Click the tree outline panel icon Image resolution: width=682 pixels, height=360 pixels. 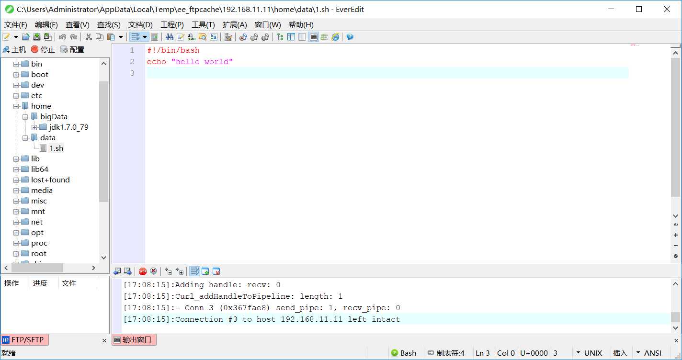[x=280, y=37]
